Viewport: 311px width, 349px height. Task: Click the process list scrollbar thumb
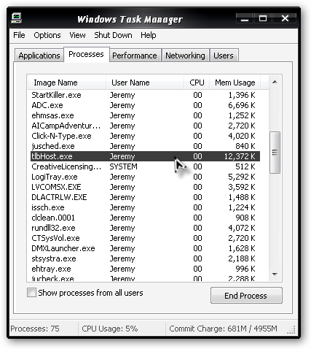tap(275, 153)
